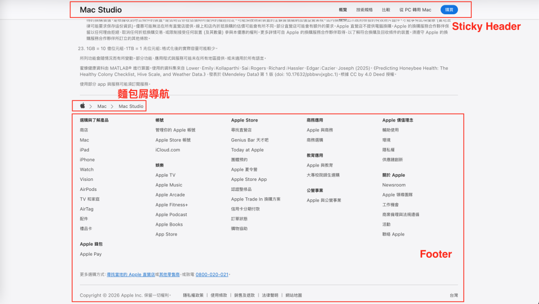Open the 商店 store footer link
This screenshot has width=539, height=304.
[84, 130]
